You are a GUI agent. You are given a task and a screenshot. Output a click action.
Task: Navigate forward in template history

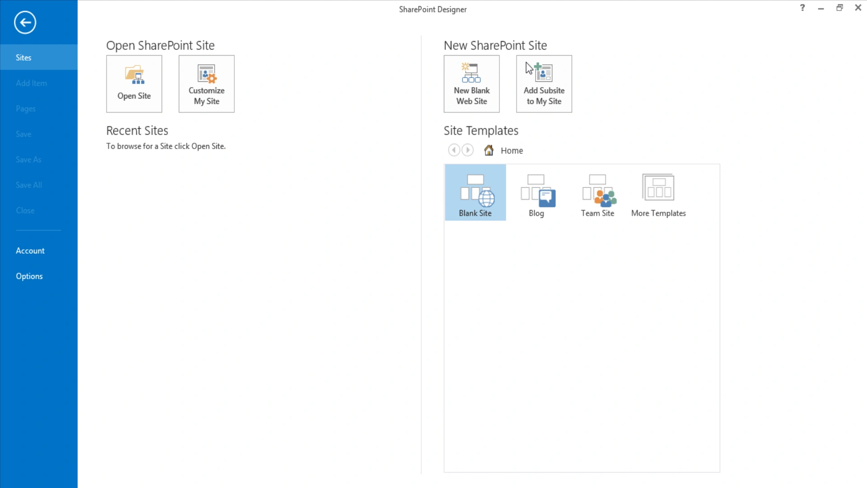[x=467, y=150]
